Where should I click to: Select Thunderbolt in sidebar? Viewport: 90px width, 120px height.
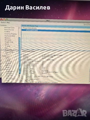coord(9,52)
